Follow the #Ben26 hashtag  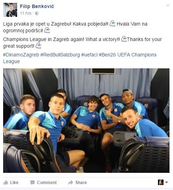click(107, 55)
